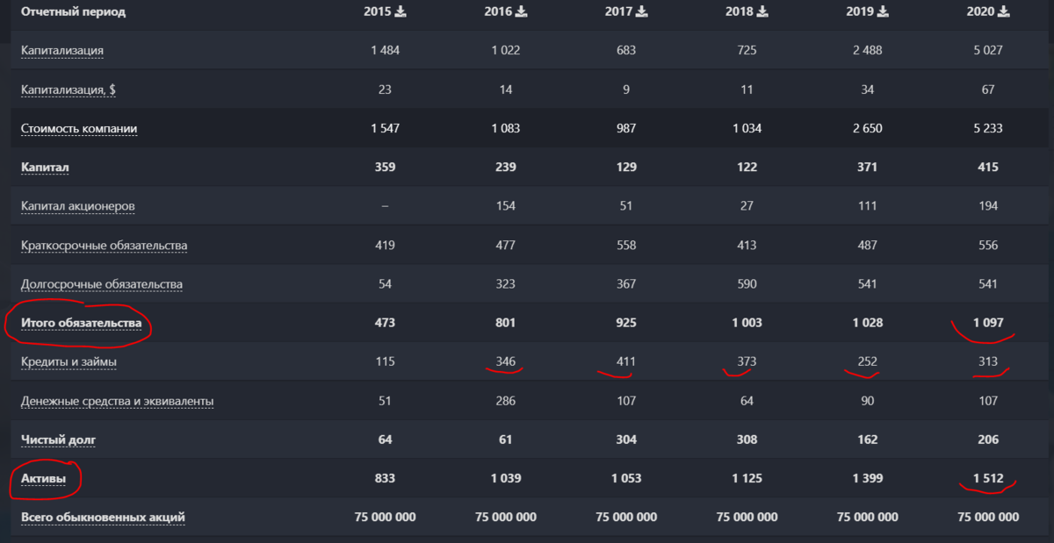Screen dimensions: 1054x543
Task: Click the Капитал акционеров label
Action: (x=78, y=206)
